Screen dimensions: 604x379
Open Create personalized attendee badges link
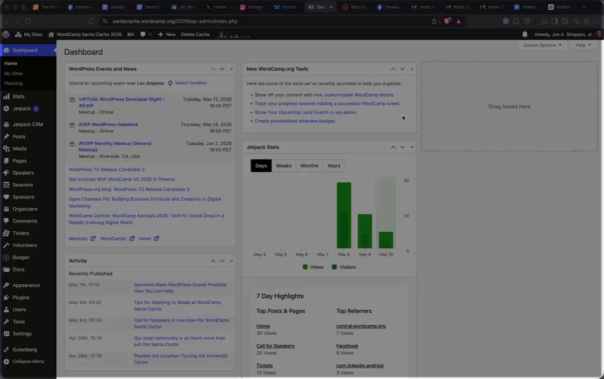click(295, 121)
